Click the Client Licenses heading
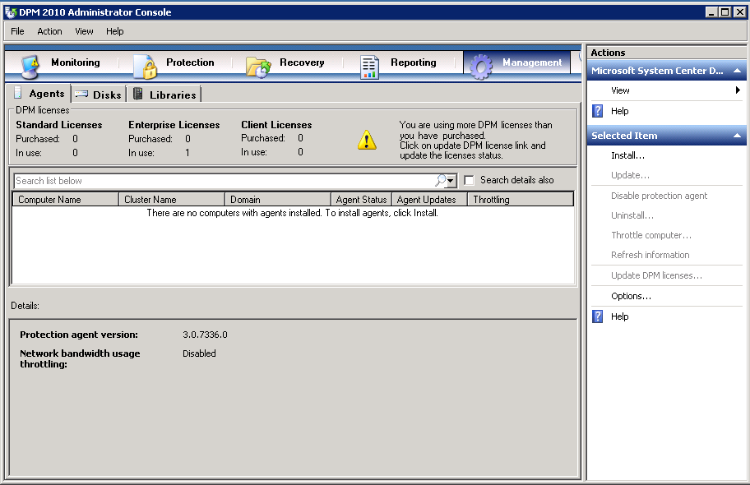 [276, 125]
